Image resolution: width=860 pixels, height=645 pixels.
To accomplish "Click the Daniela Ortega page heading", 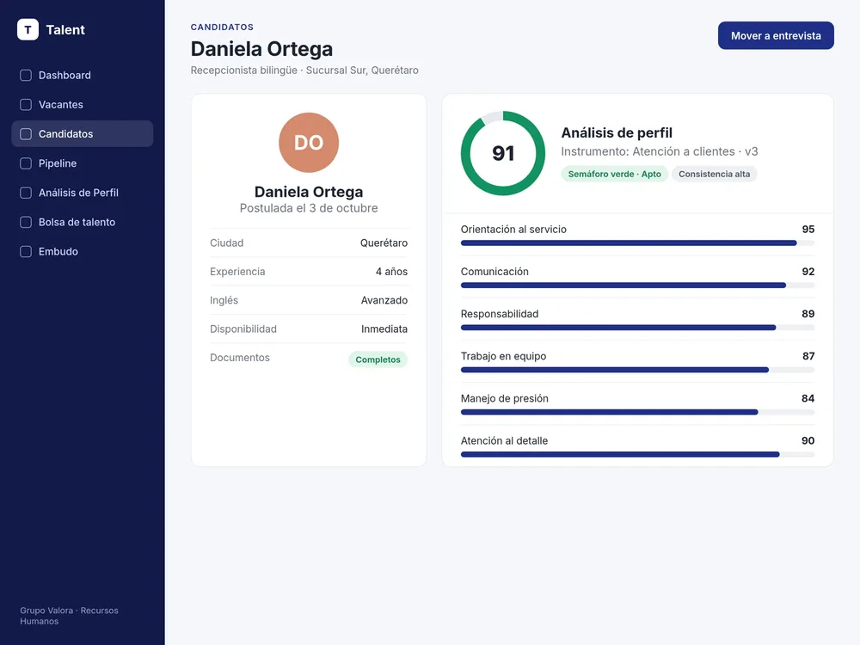I will pos(261,49).
